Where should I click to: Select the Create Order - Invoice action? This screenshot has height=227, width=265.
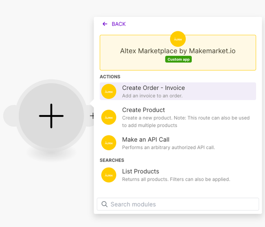point(178,91)
